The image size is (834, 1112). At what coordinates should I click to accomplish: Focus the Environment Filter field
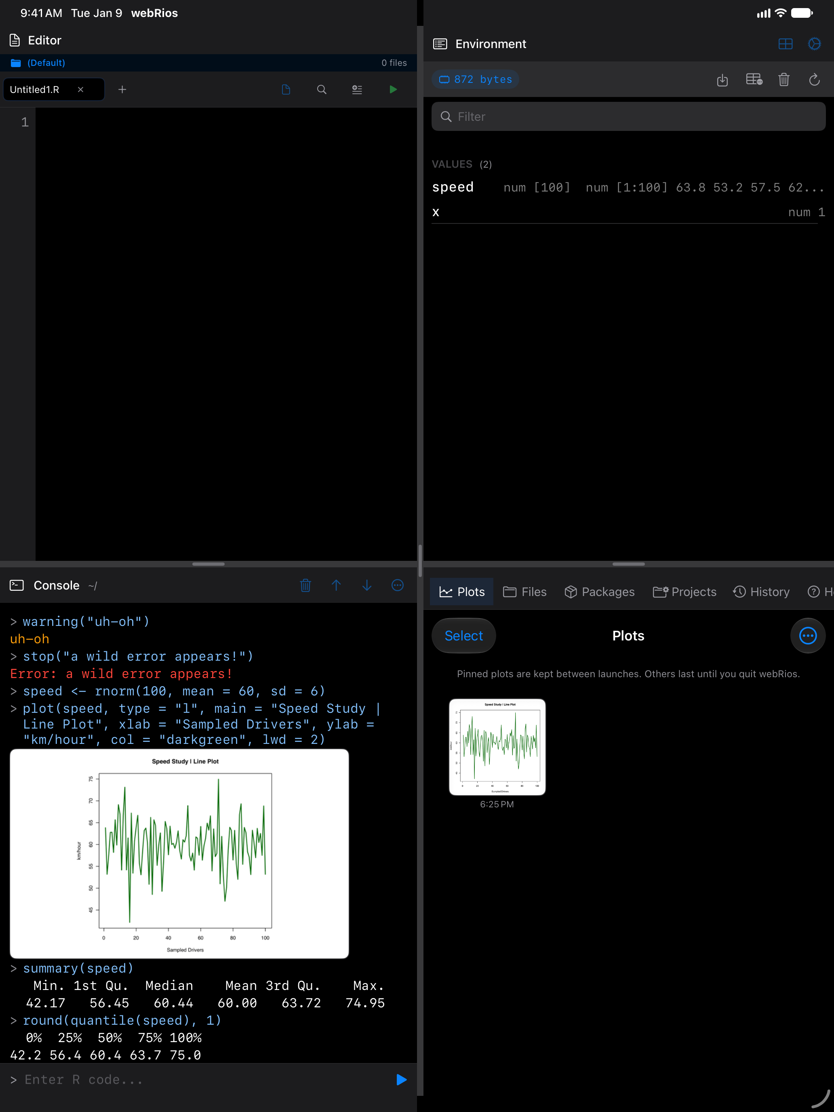tap(628, 117)
